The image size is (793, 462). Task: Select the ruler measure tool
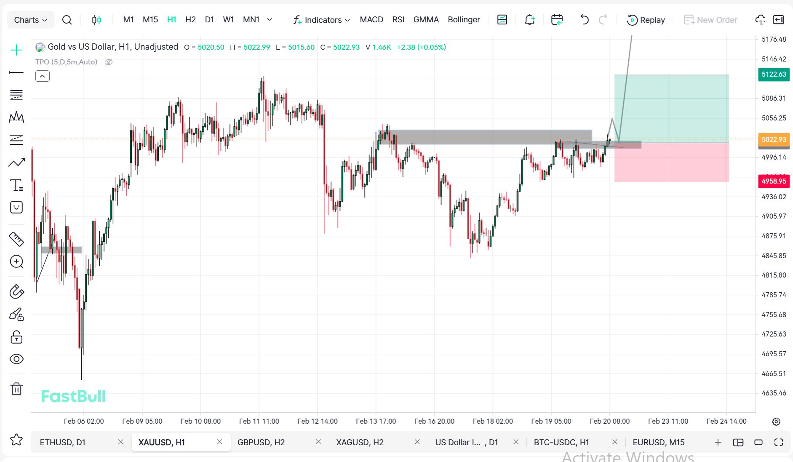[16, 239]
